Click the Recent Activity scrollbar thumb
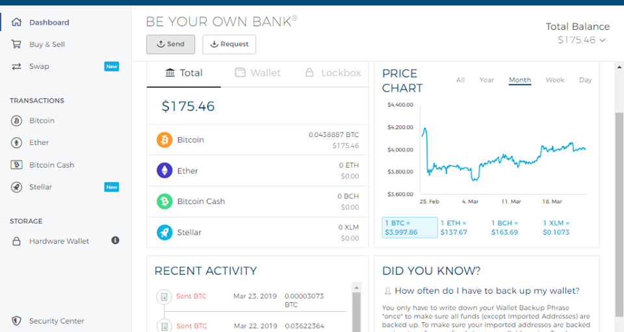Viewport: 624px width, 332px height. click(356, 312)
